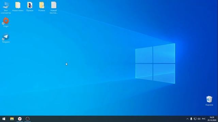Switch to OBS Studio on taskbar
The image size is (218, 122).
click(x=28, y=119)
